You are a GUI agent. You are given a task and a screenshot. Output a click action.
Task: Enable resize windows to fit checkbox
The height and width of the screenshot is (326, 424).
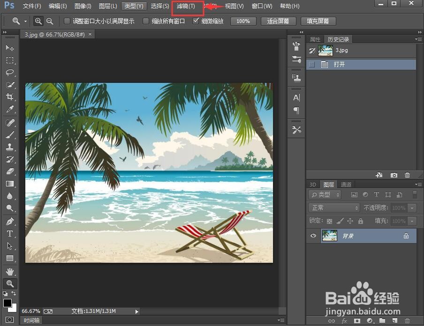tap(67, 21)
